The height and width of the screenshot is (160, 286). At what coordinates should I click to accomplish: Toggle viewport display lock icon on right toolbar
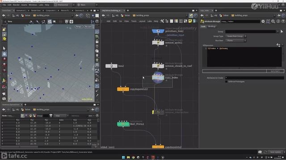tap(97, 41)
